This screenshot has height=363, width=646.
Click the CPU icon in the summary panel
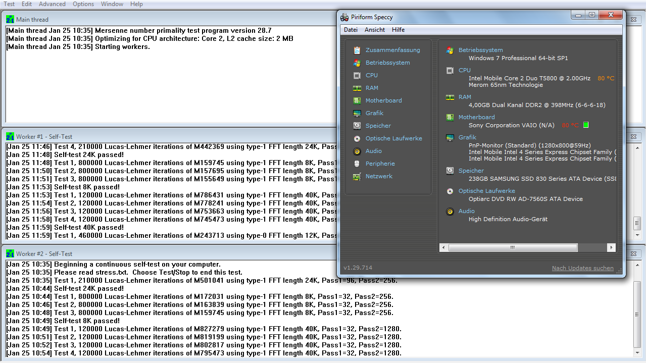pyautogui.click(x=450, y=71)
